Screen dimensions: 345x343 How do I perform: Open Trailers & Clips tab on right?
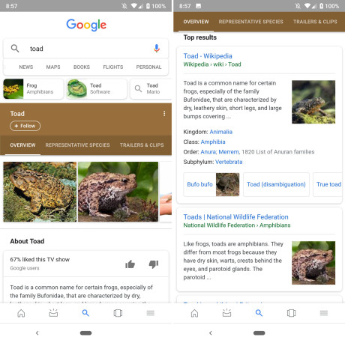point(315,22)
